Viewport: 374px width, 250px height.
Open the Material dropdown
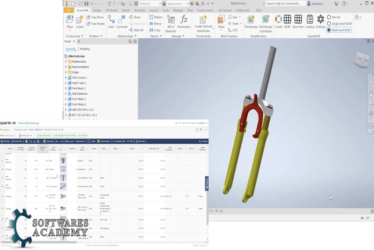160,4
